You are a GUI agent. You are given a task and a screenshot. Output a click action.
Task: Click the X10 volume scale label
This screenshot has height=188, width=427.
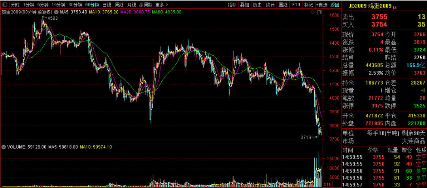click(x=327, y=185)
